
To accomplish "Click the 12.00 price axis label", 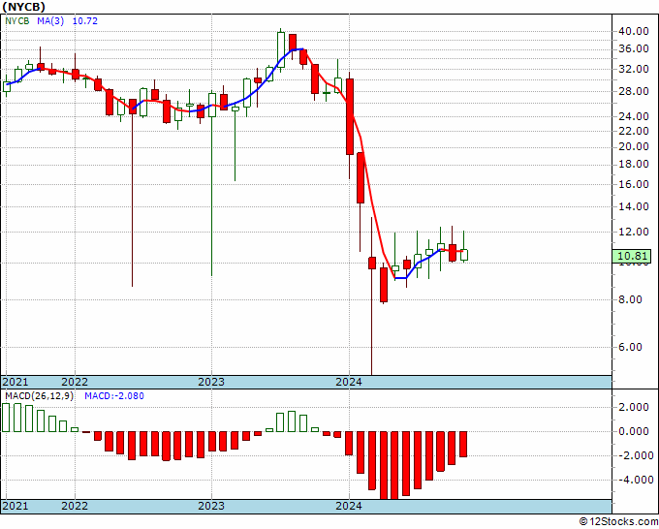I will (x=633, y=232).
